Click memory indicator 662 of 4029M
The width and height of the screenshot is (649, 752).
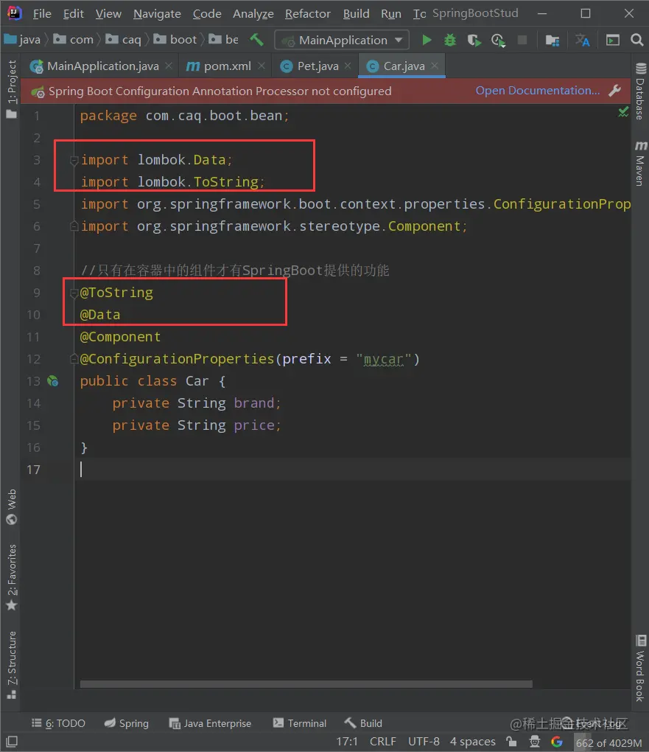point(608,742)
